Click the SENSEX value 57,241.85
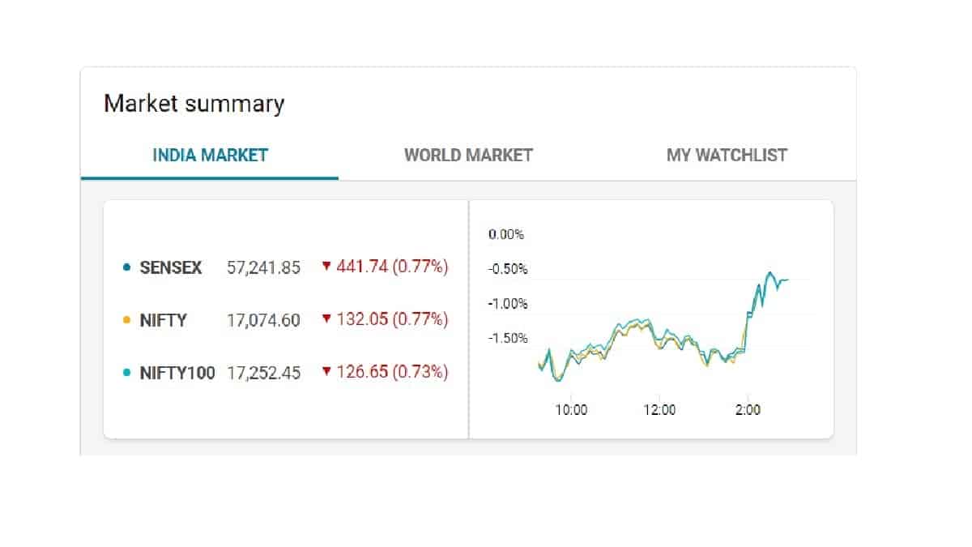972x547 pixels. click(263, 267)
